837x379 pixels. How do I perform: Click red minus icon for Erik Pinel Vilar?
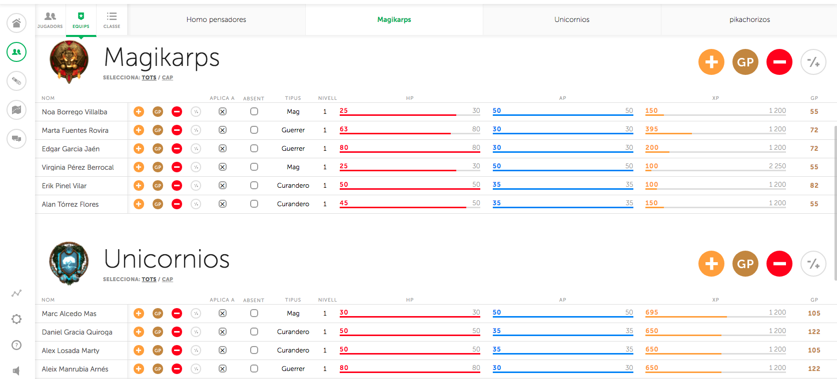pos(177,186)
